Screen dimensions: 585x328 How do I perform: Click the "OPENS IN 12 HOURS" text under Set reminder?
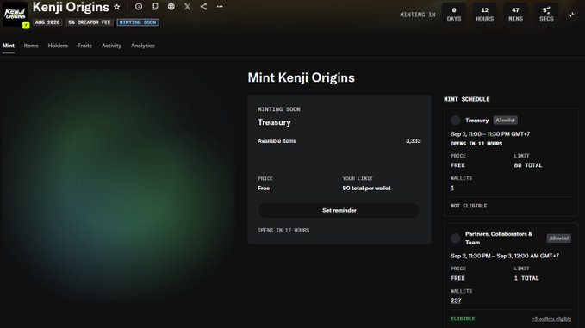pyautogui.click(x=283, y=231)
